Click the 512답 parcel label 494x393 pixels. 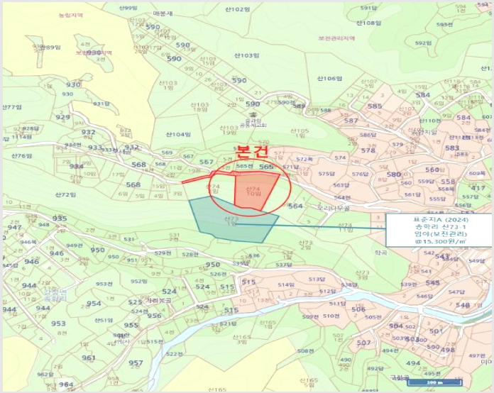point(328,291)
